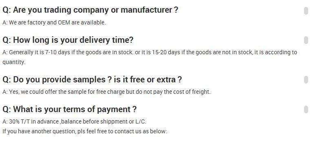Click 'is it free or extra ?' heading part

[148, 79]
